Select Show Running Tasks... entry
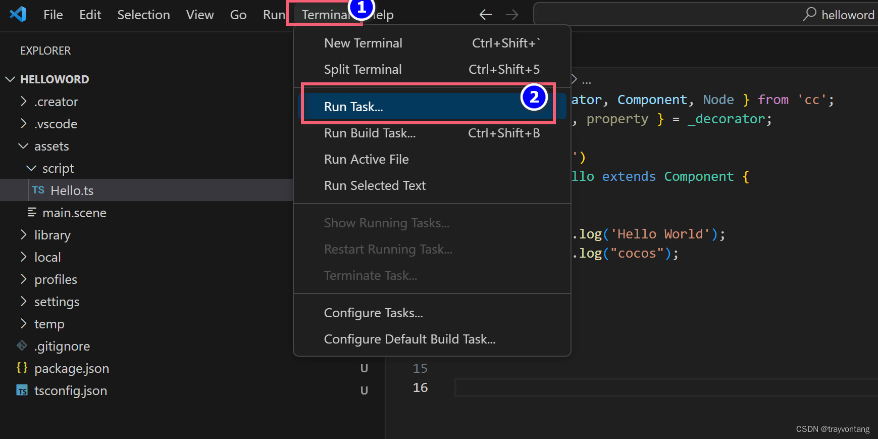Viewport: 878px width, 439px height. (x=432, y=223)
